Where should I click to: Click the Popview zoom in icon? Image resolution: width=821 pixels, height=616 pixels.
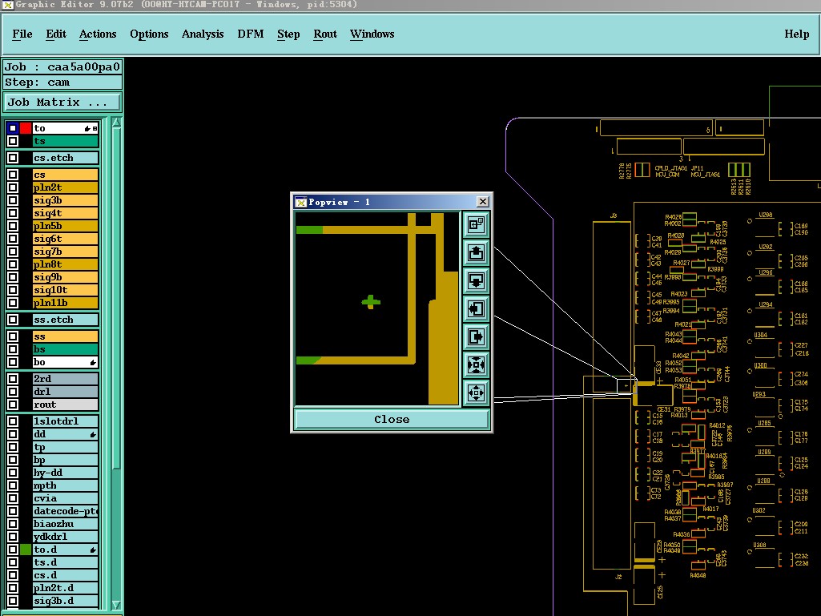tap(476, 364)
